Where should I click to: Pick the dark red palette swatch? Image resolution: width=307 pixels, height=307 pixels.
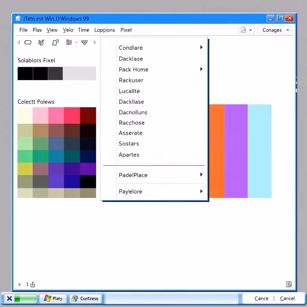[x=88, y=115]
